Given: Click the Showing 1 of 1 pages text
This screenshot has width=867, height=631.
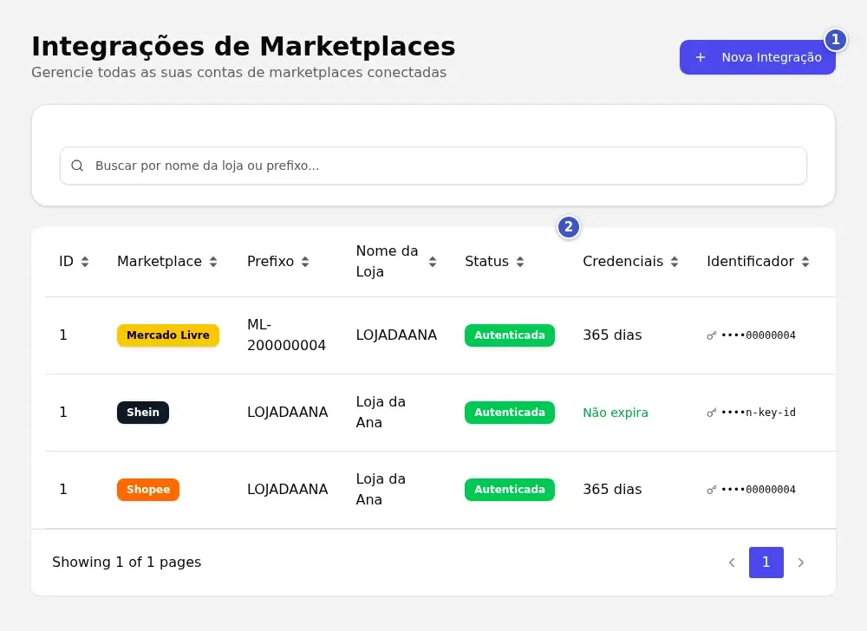Looking at the screenshot, I should (127, 563).
